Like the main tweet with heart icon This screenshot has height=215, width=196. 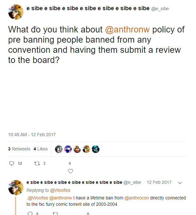pos(71,171)
